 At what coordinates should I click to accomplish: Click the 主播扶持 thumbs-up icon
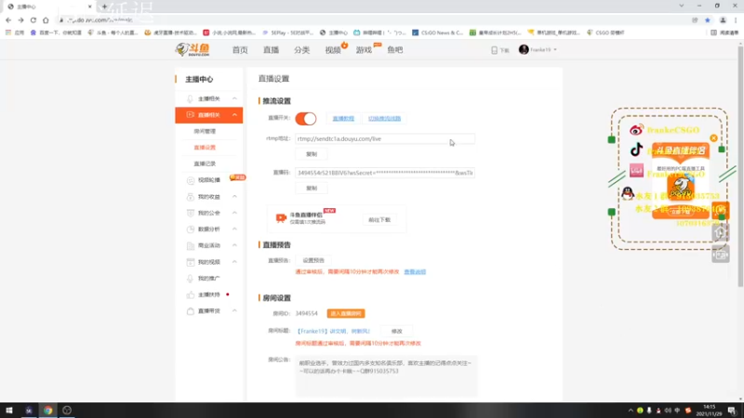[191, 294]
